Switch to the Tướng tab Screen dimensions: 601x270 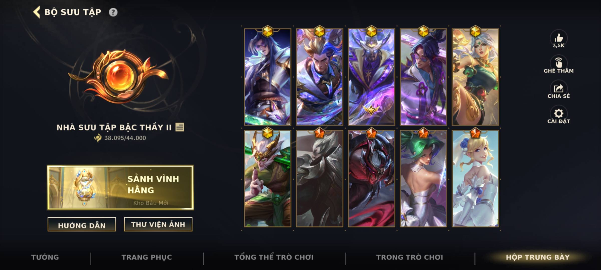tap(45, 257)
